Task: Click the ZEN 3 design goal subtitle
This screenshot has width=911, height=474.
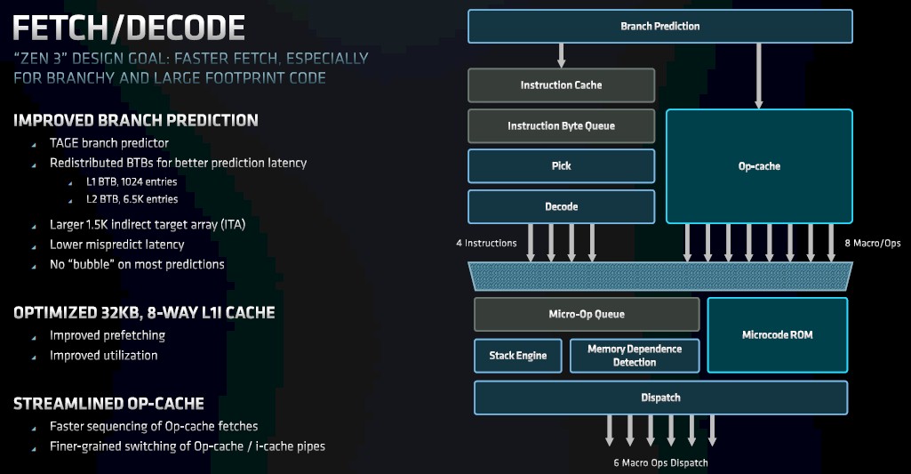Action: 190,68
